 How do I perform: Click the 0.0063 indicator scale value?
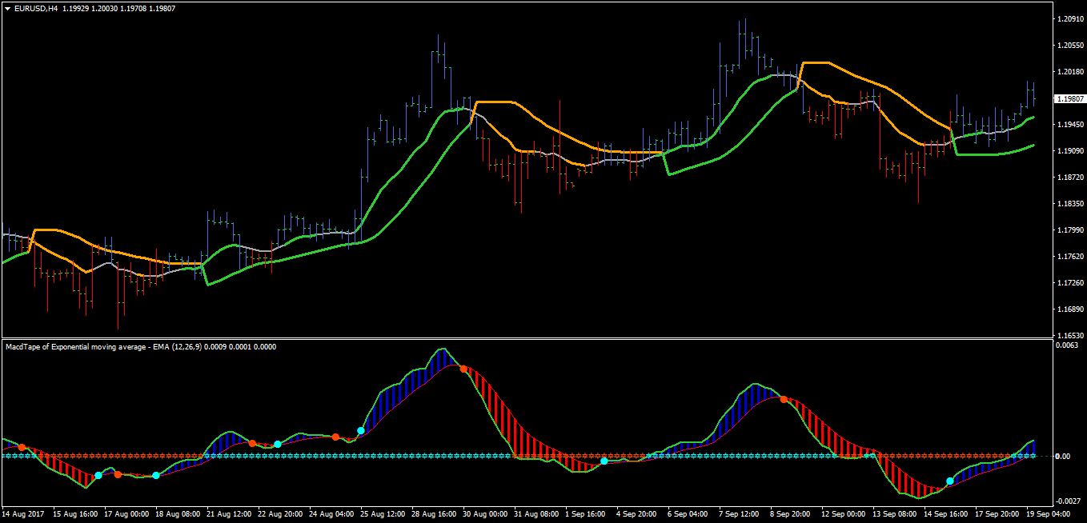1069,345
